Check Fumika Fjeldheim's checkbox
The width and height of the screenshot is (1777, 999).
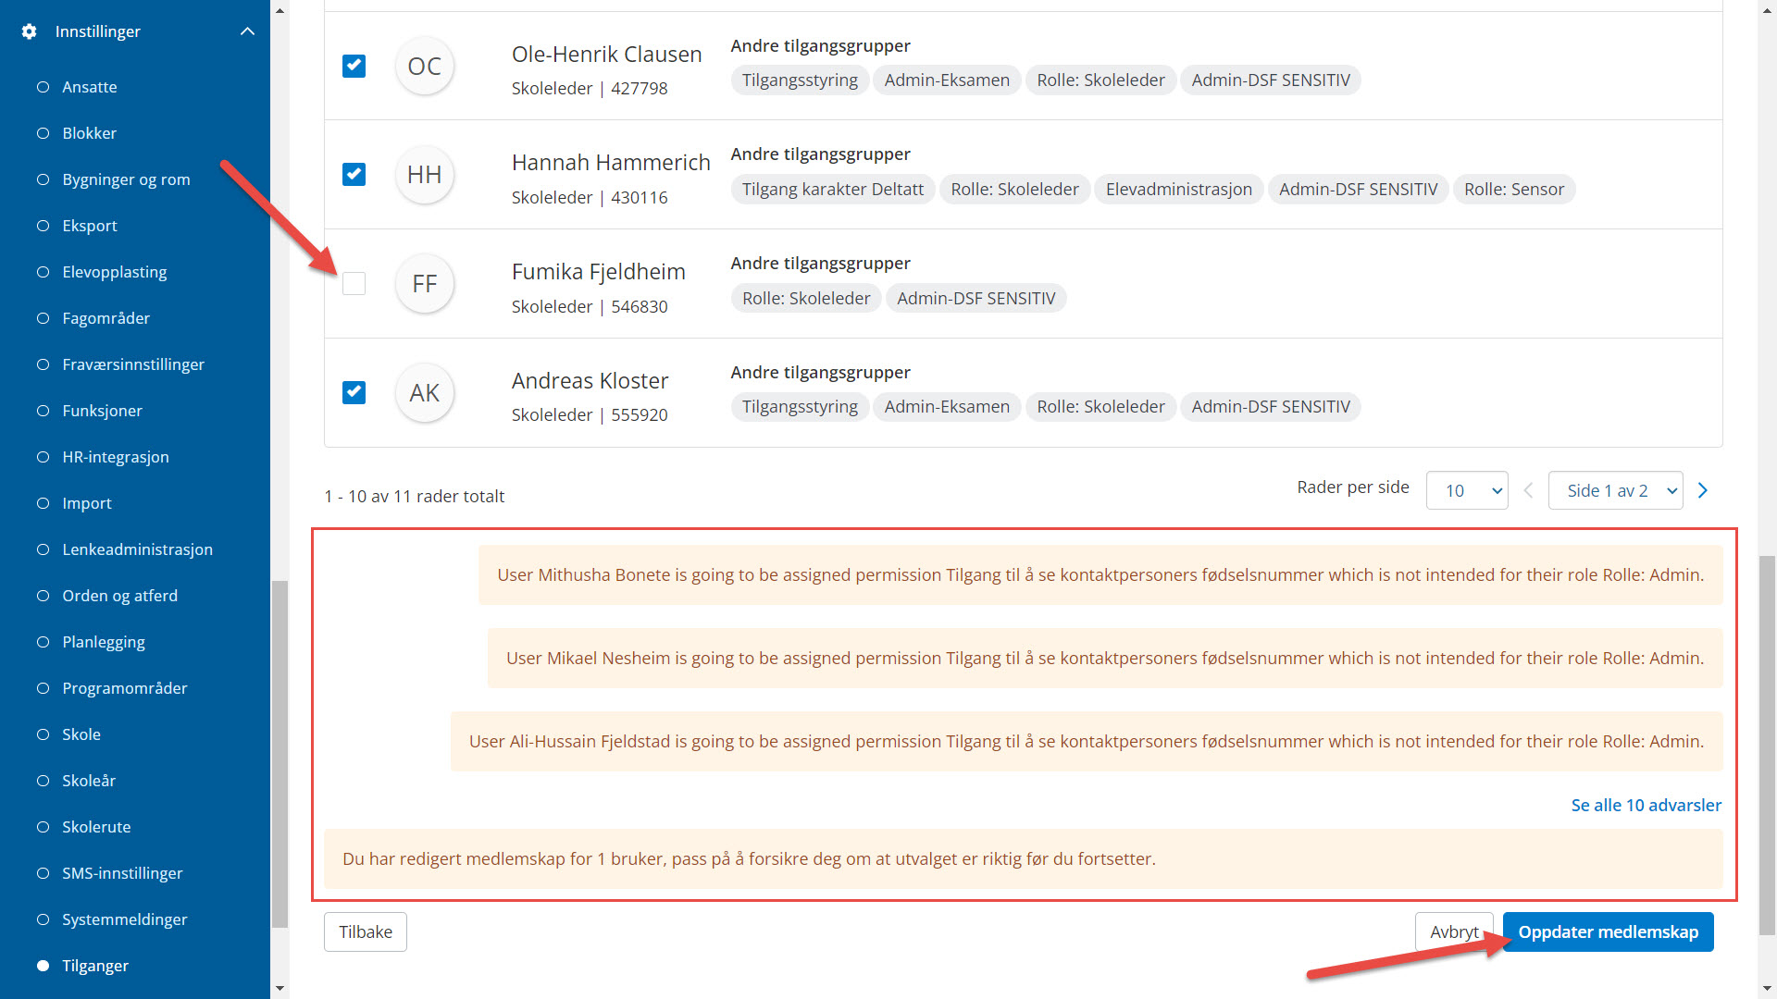354,283
